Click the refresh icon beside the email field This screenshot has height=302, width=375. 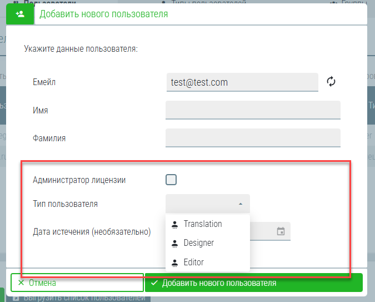coord(331,82)
